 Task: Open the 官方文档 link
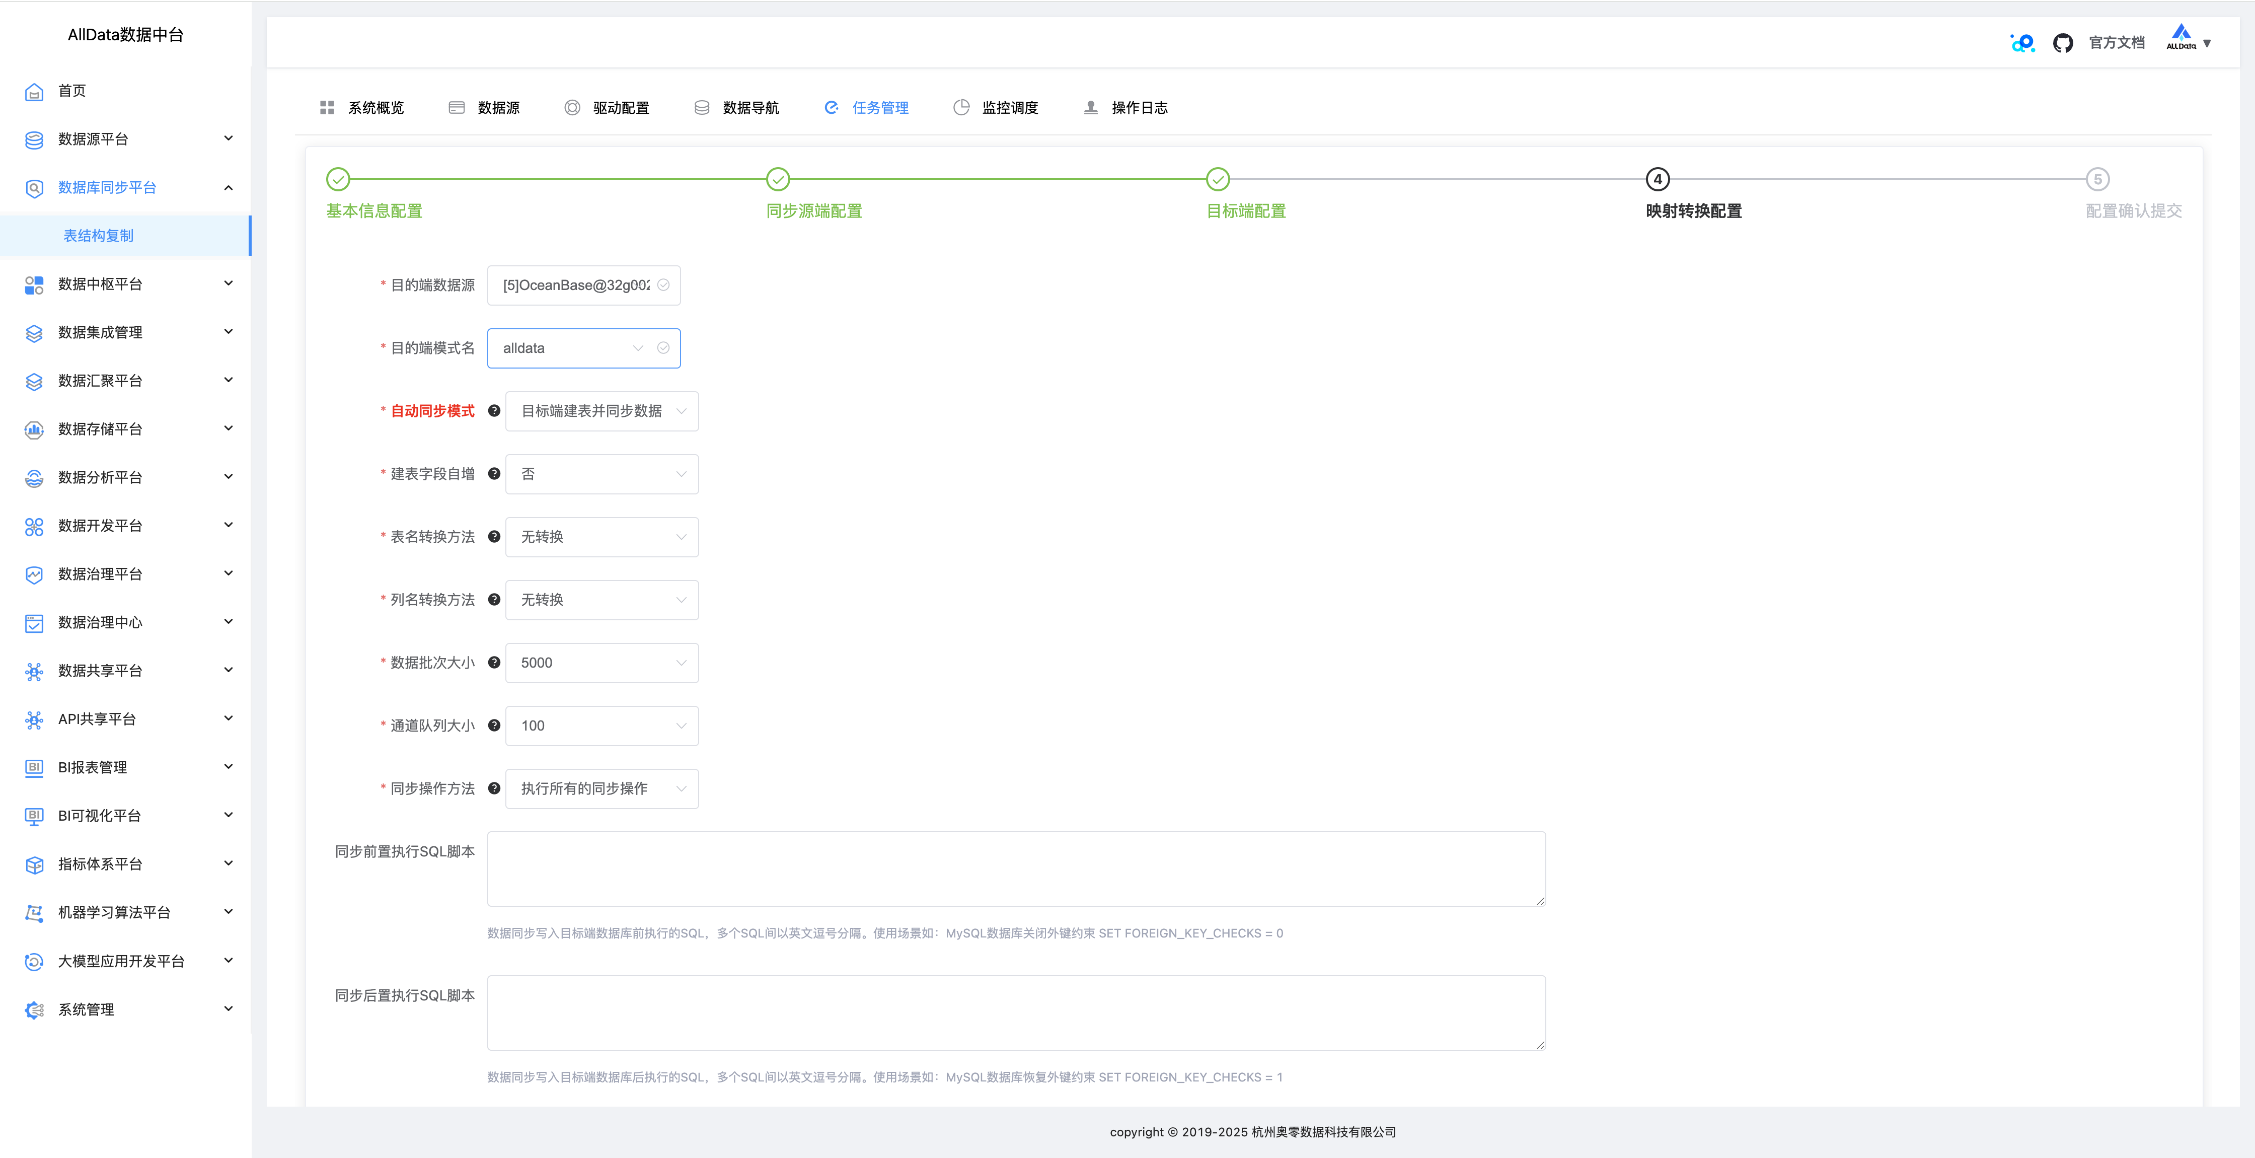pos(2116,43)
